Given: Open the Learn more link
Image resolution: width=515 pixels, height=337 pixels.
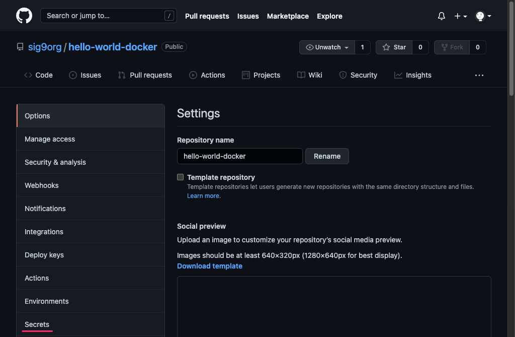Looking at the screenshot, I should [204, 196].
